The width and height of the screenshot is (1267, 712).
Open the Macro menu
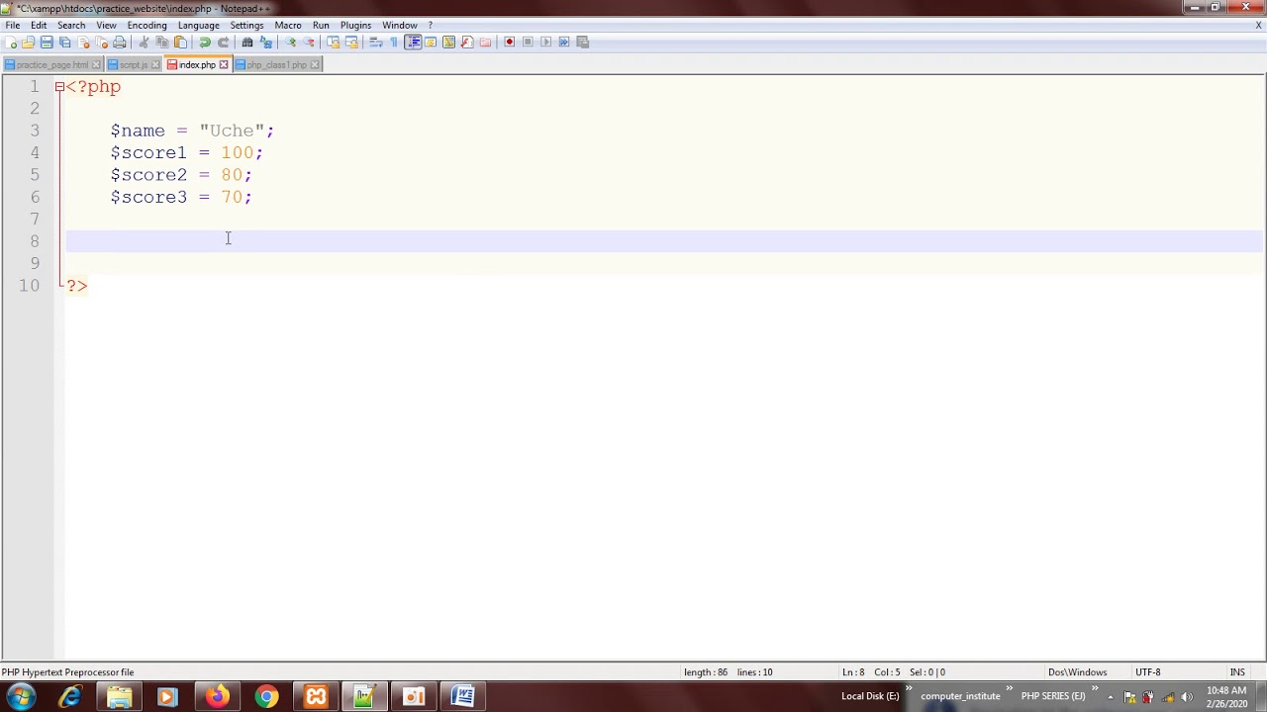coord(288,25)
